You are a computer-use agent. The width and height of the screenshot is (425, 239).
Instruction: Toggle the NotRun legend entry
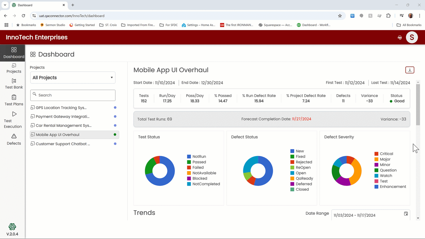click(196, 157)
